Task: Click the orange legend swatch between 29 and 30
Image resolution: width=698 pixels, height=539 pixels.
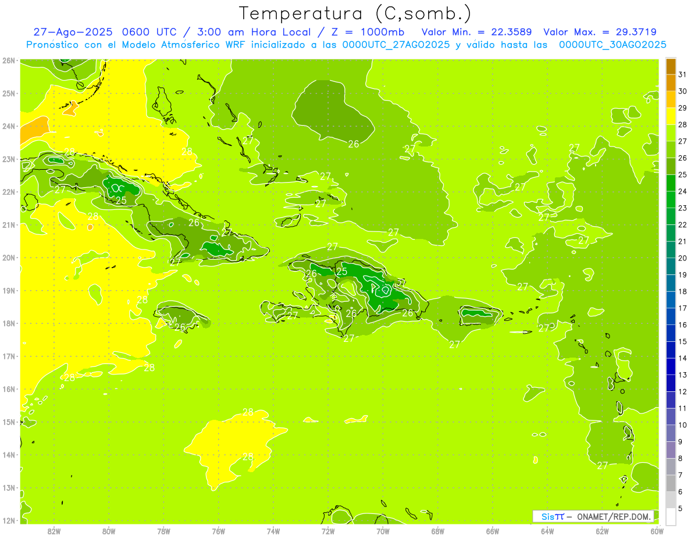Action: [x=671, y=99]
